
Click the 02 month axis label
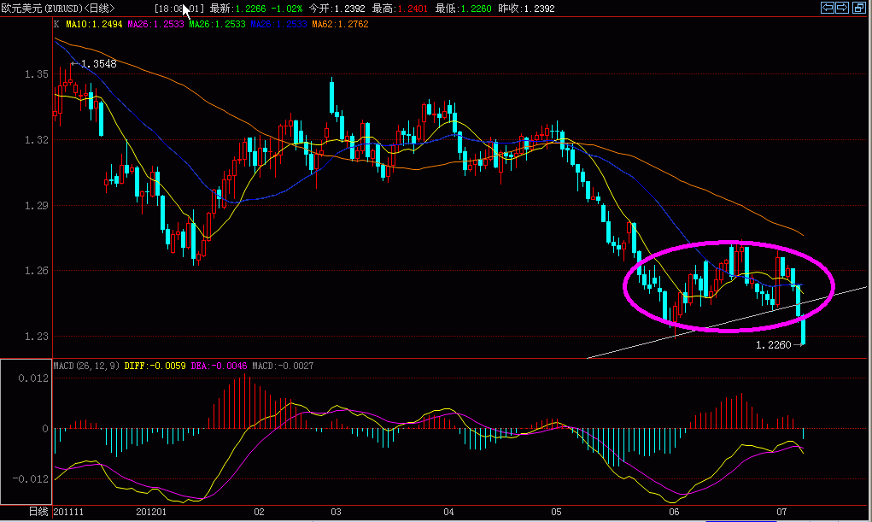point(259,512)
